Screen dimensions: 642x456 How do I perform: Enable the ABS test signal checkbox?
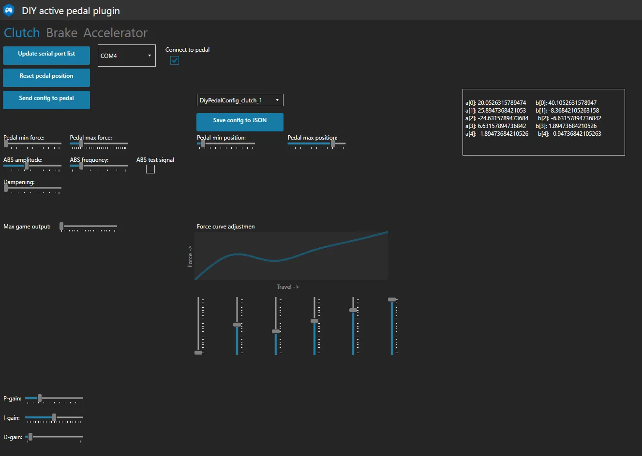[x=150, y=169]
